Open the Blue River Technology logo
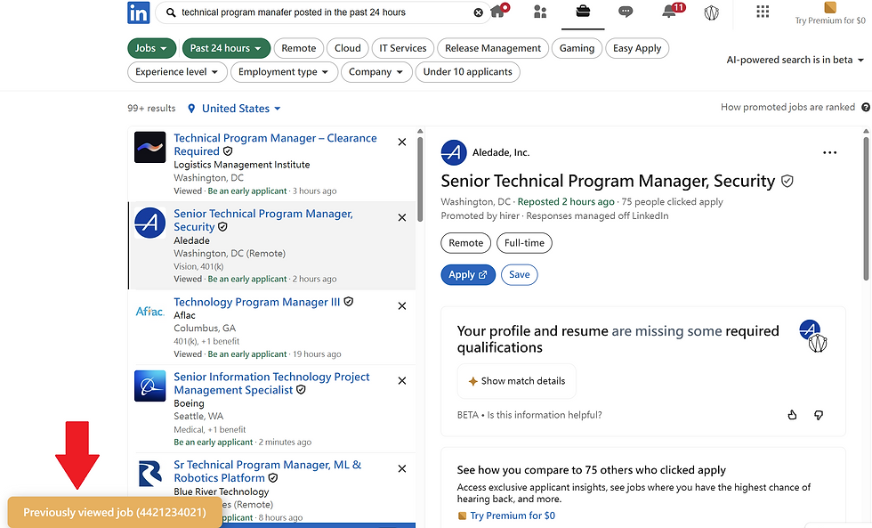The image size is (872, 528). [x=150, y=474]
